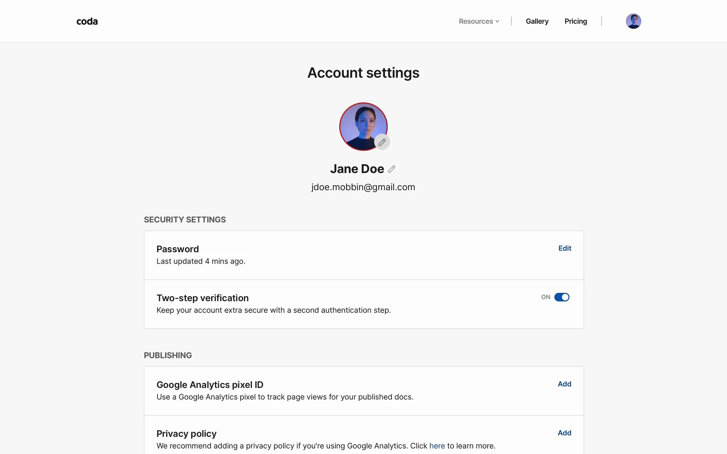Click the pencil icon beside Jane Doe

(x=392, y=169)
